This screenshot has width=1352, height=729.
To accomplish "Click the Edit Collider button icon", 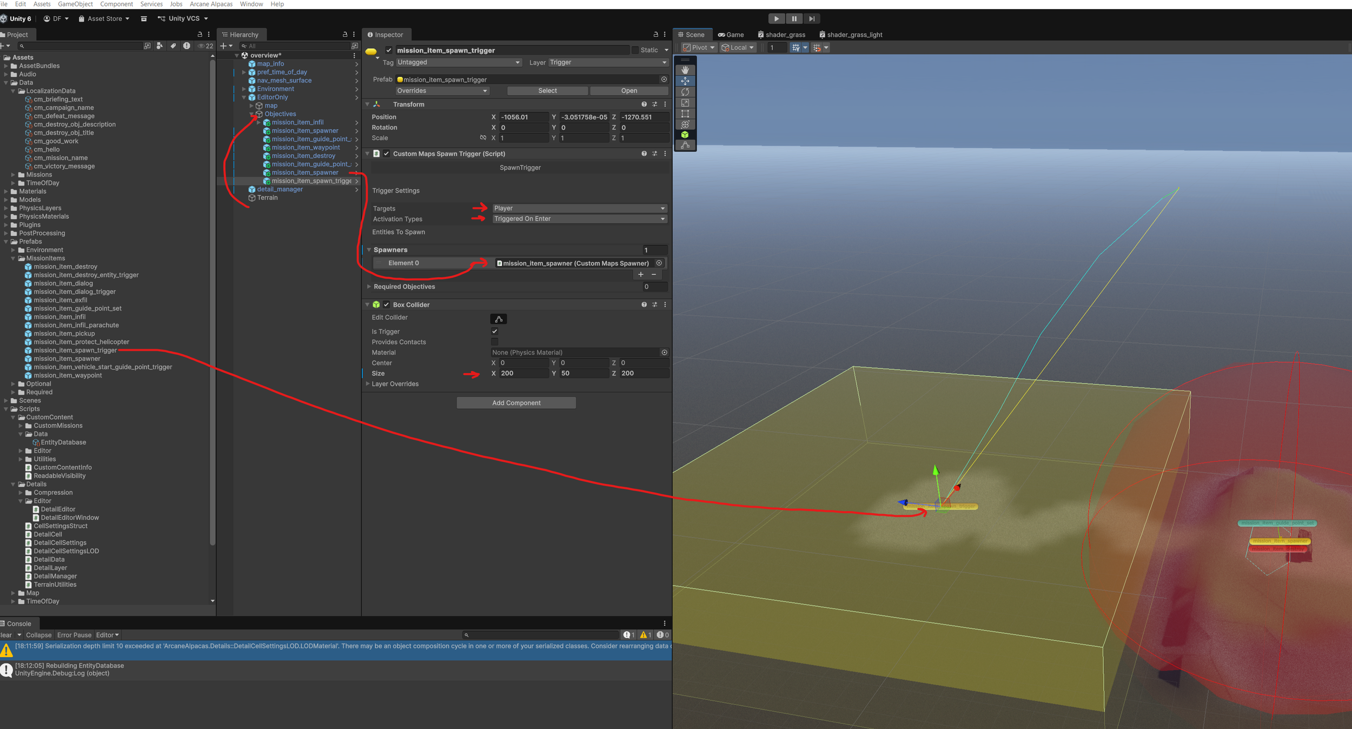I will click(x=498, y=319).
